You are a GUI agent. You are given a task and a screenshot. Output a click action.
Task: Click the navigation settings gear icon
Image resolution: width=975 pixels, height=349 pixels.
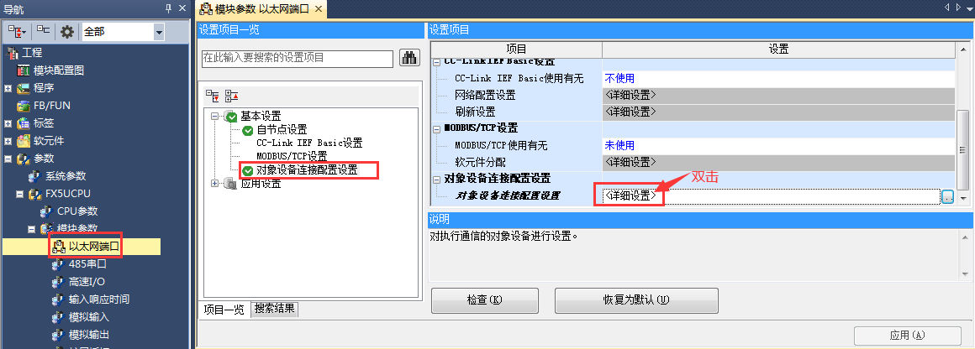[x=67, y=32]
